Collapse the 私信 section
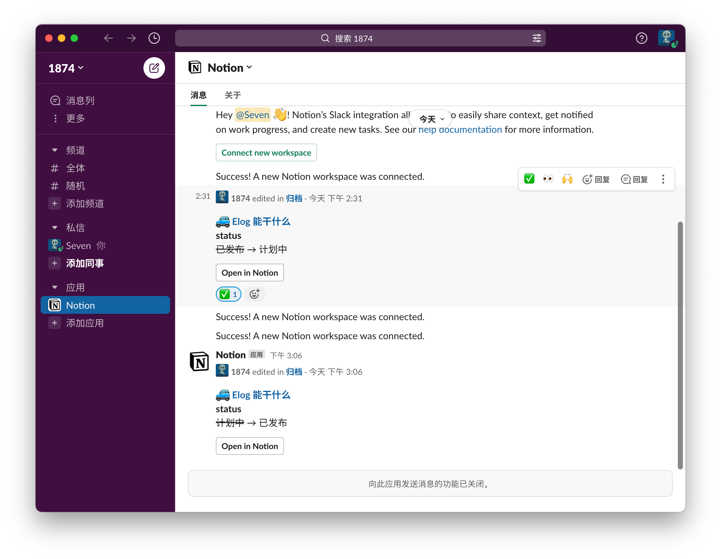Image resolution: width=721 pixels, height=559 pixels. [x=55, y=228]
